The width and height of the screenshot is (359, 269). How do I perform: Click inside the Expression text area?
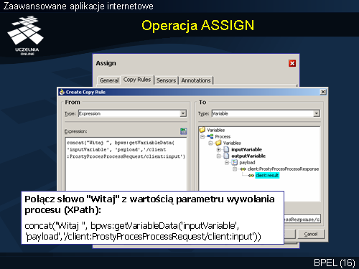(126, 164)
